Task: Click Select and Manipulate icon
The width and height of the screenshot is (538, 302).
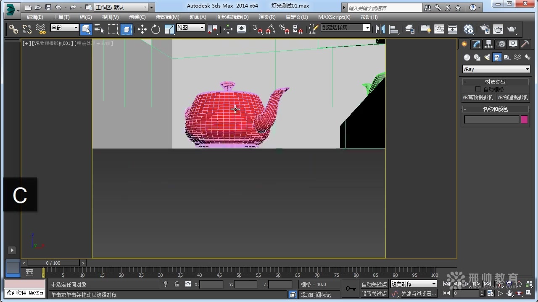Action: (x=228, y=29)
